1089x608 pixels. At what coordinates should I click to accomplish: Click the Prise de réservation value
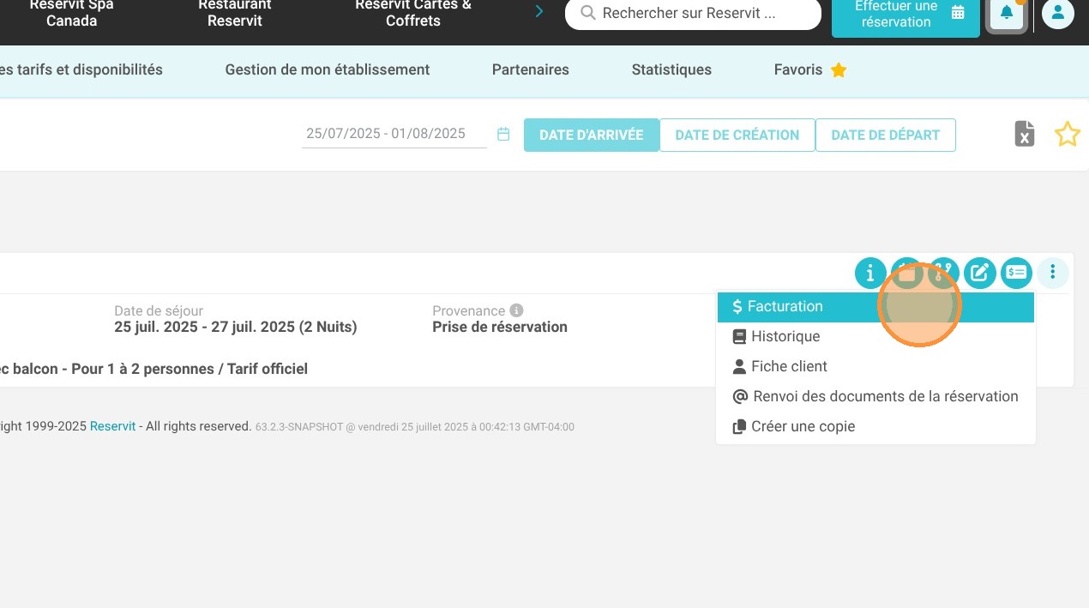coord(500,327)
